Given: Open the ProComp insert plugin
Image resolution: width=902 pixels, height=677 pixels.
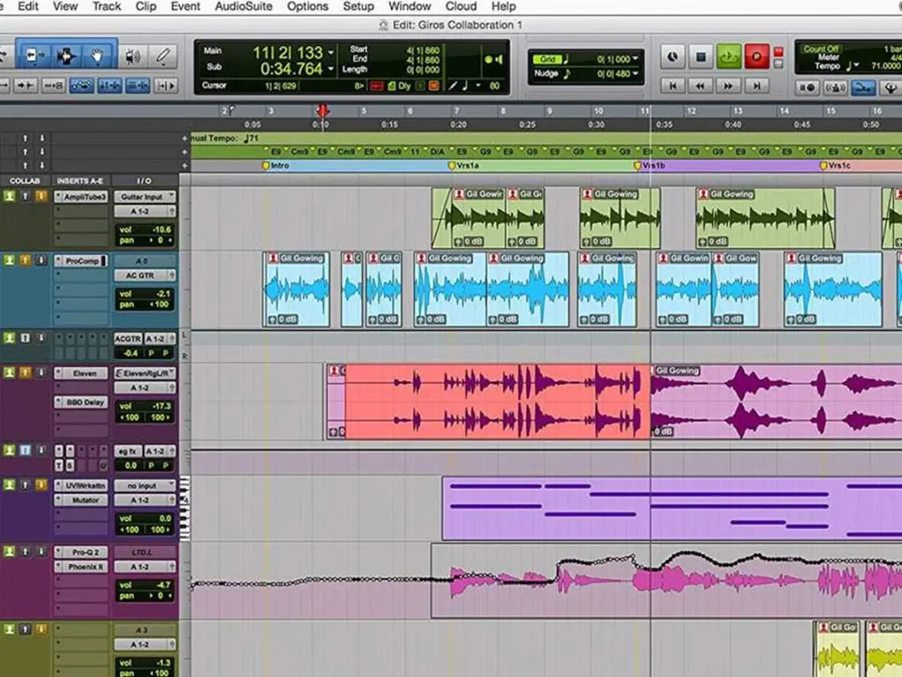Looking at the screenshot, I should click(x=81, y=261).
